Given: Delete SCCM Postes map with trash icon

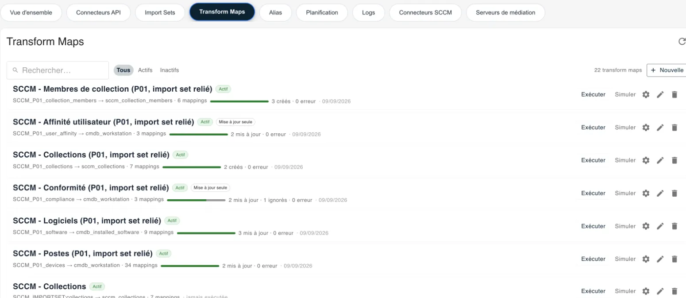Looking at the screenshot, I should coord(674,259).
